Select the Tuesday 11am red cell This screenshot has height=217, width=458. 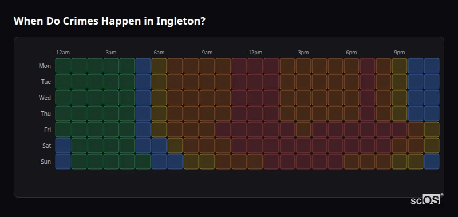click(239, 82)
